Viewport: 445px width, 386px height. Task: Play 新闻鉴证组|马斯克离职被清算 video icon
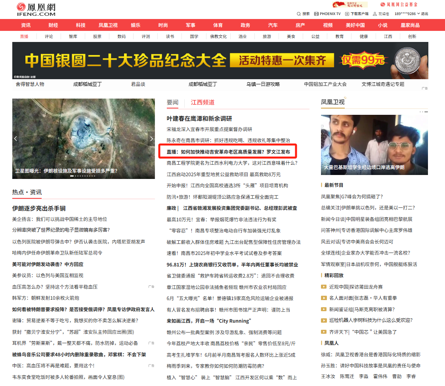tap(323, 309)
